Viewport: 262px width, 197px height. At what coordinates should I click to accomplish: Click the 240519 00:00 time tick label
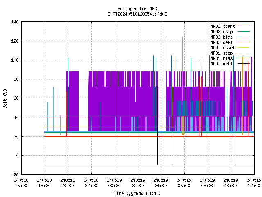pos(115,183)
